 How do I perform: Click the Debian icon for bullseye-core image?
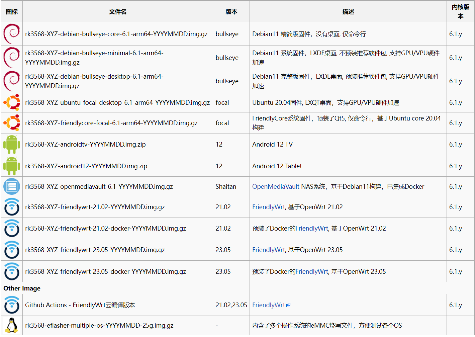point(12,34)
